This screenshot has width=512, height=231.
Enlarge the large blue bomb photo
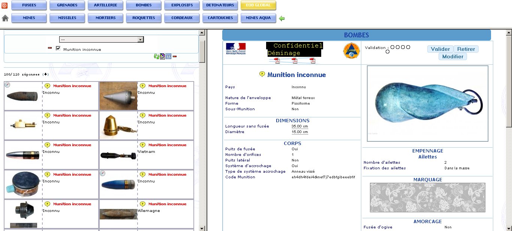[x=428, y=104]
